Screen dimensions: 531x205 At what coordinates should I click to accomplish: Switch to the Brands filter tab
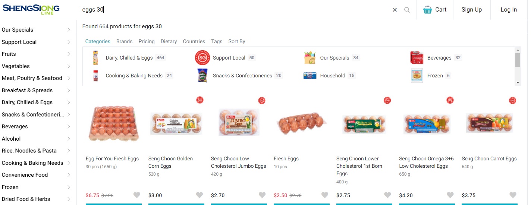point(124,41)
